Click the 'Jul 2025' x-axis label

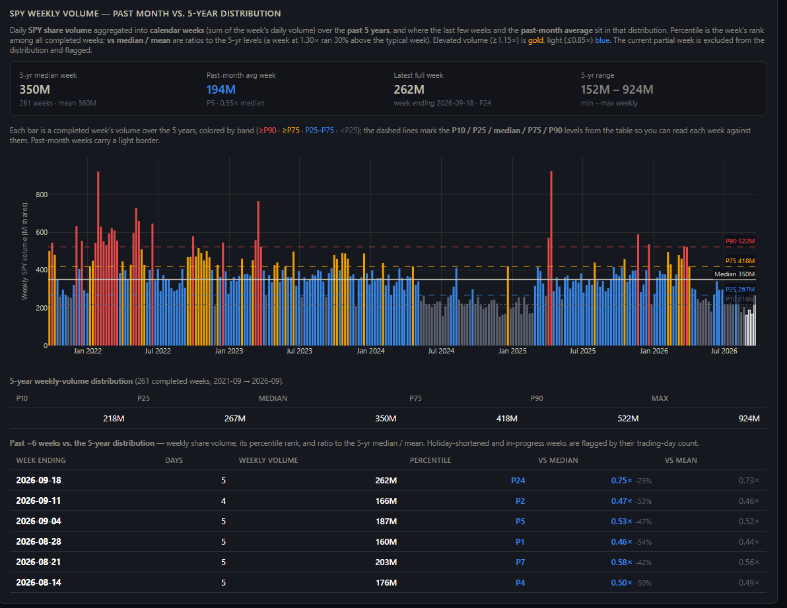[x=582, y=351]
